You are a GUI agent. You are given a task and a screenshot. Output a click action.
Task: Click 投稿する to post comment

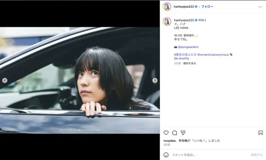[x=257, y=155]
